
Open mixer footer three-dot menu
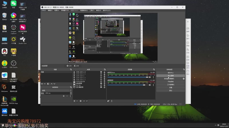pyautogui.click(x=112, y=101)
